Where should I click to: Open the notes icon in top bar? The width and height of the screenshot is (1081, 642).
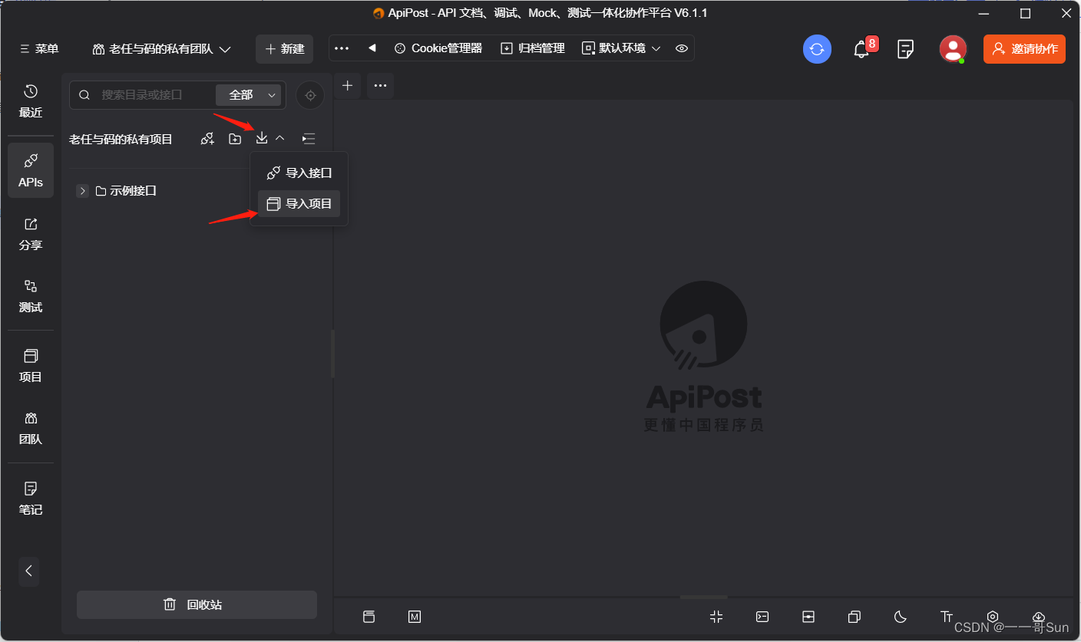[x=906, y=49]
